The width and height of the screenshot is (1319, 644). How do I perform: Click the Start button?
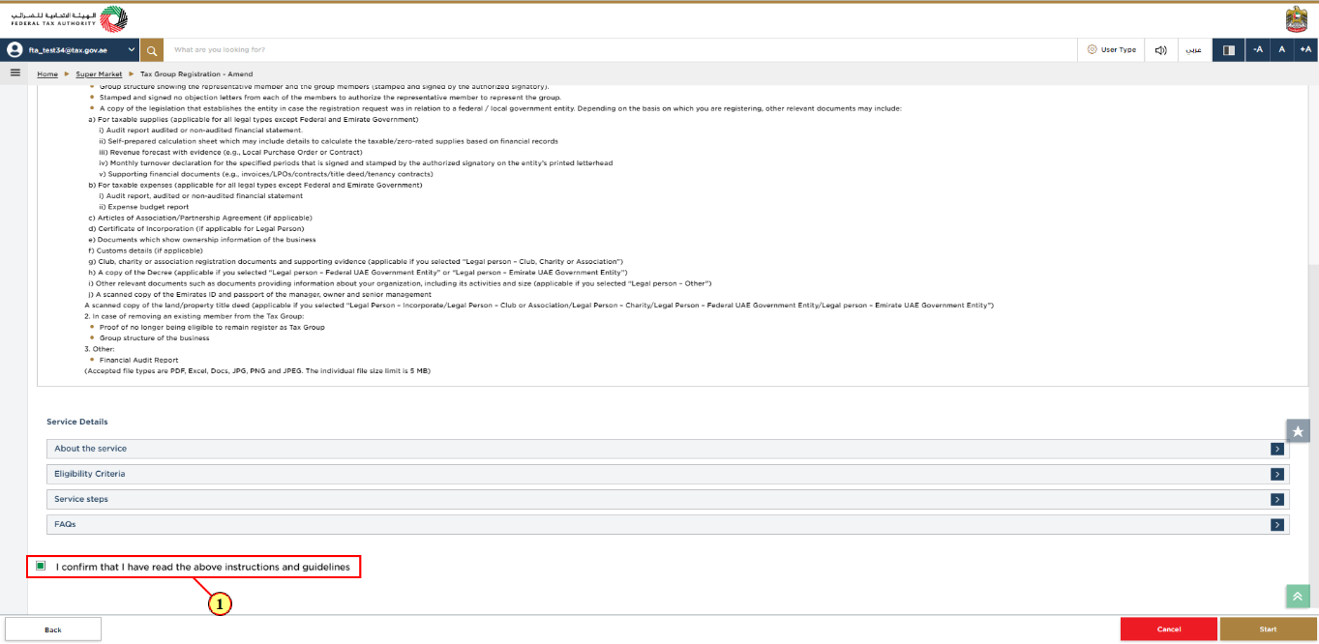pyautogui.click(x=1268, y=629)
